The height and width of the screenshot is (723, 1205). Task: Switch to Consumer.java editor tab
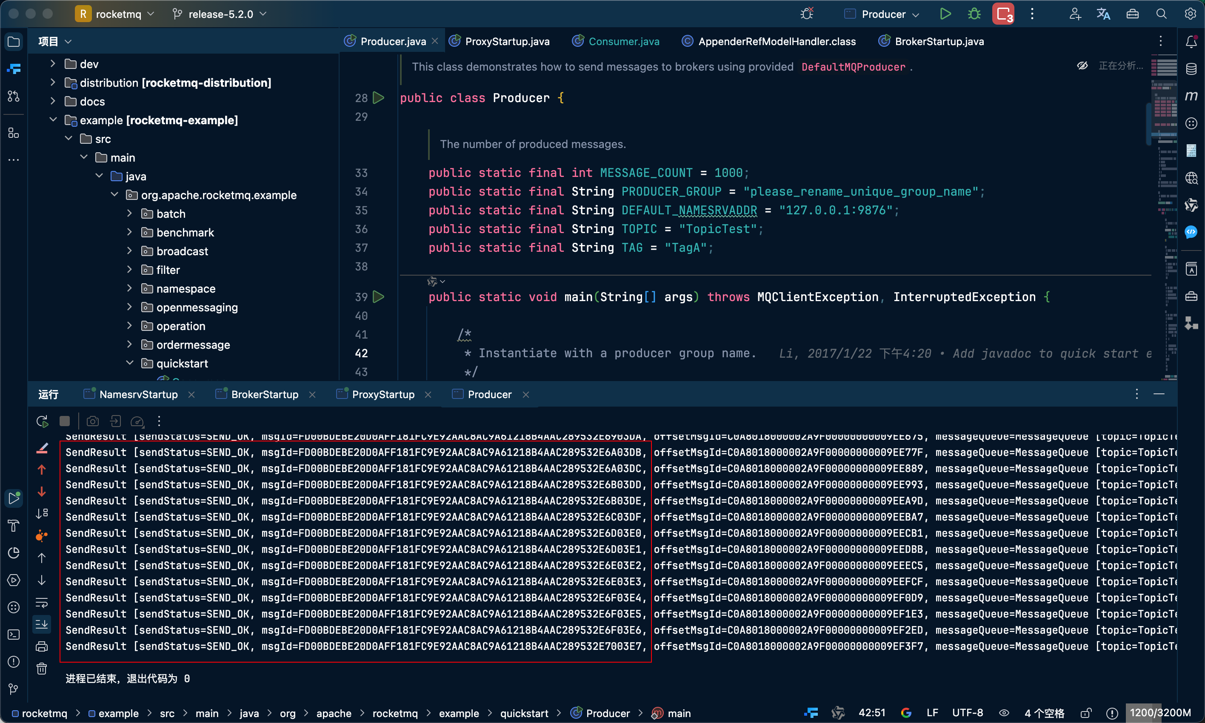[x=617, y=41]
